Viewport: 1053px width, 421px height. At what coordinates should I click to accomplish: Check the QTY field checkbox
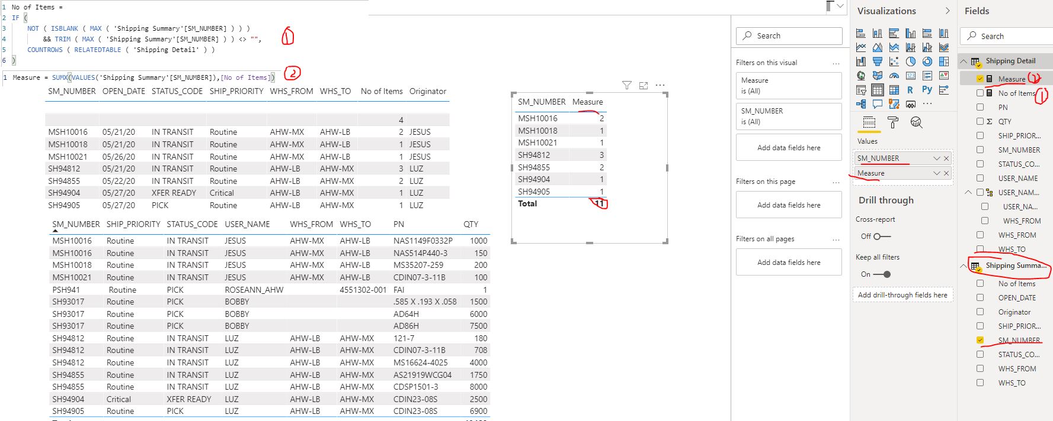click(980, 121)
